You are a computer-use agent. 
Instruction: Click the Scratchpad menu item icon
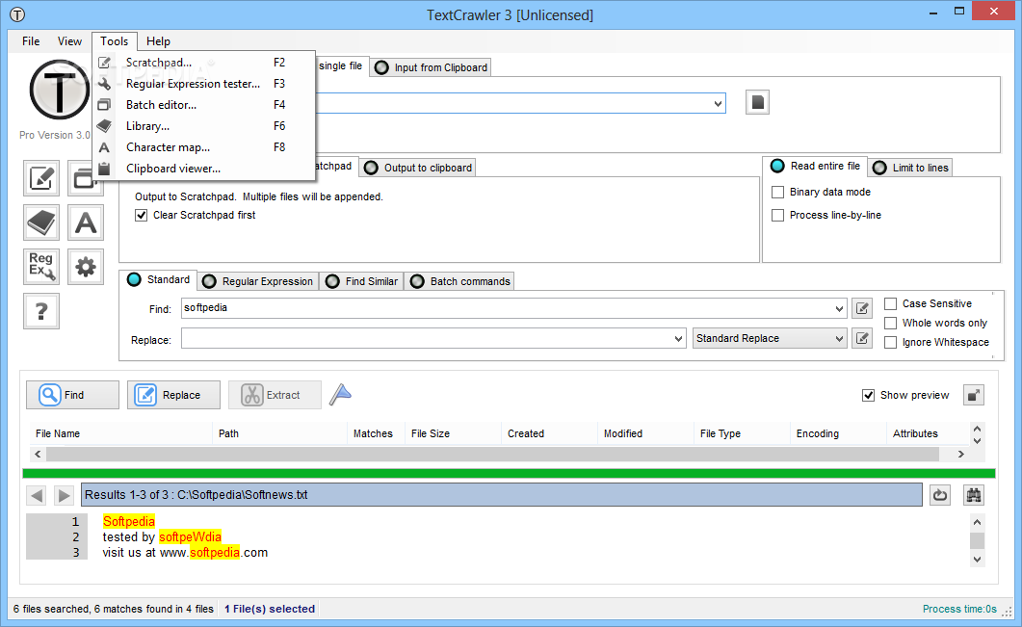(x=104, y=63)
